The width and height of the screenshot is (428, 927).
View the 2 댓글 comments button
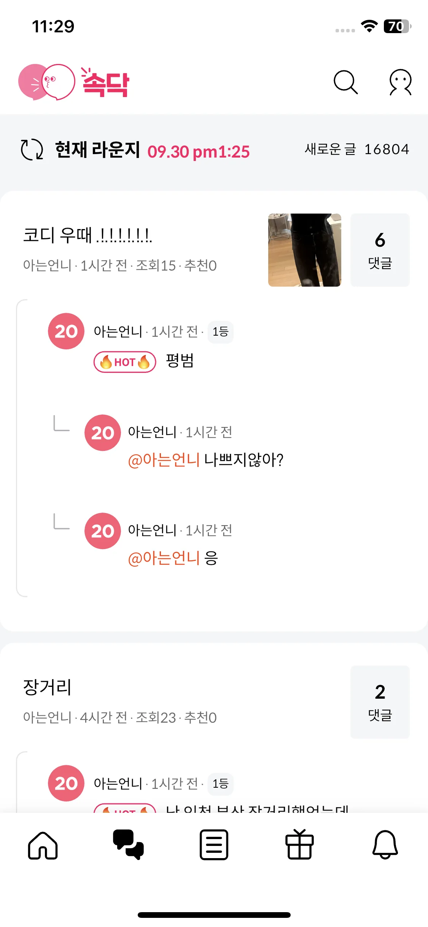pos(380,702)
